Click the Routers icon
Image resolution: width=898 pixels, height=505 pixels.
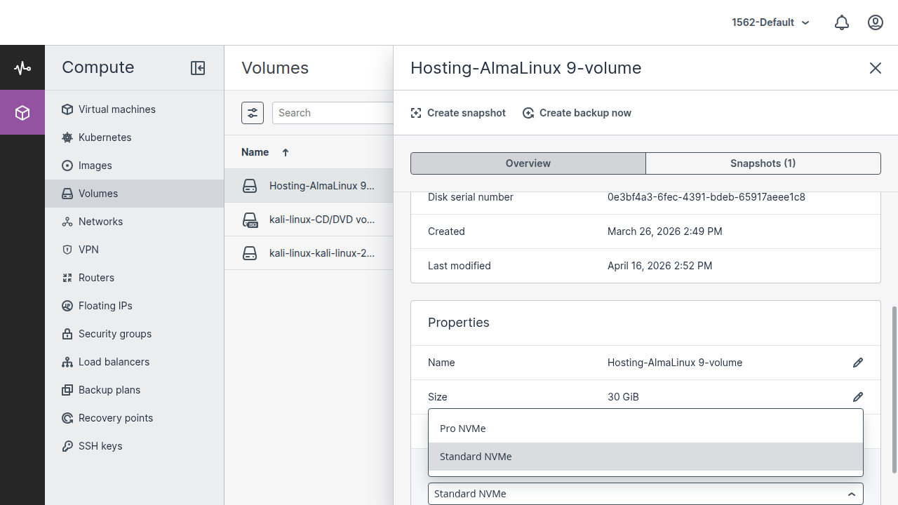pos(67,278)
